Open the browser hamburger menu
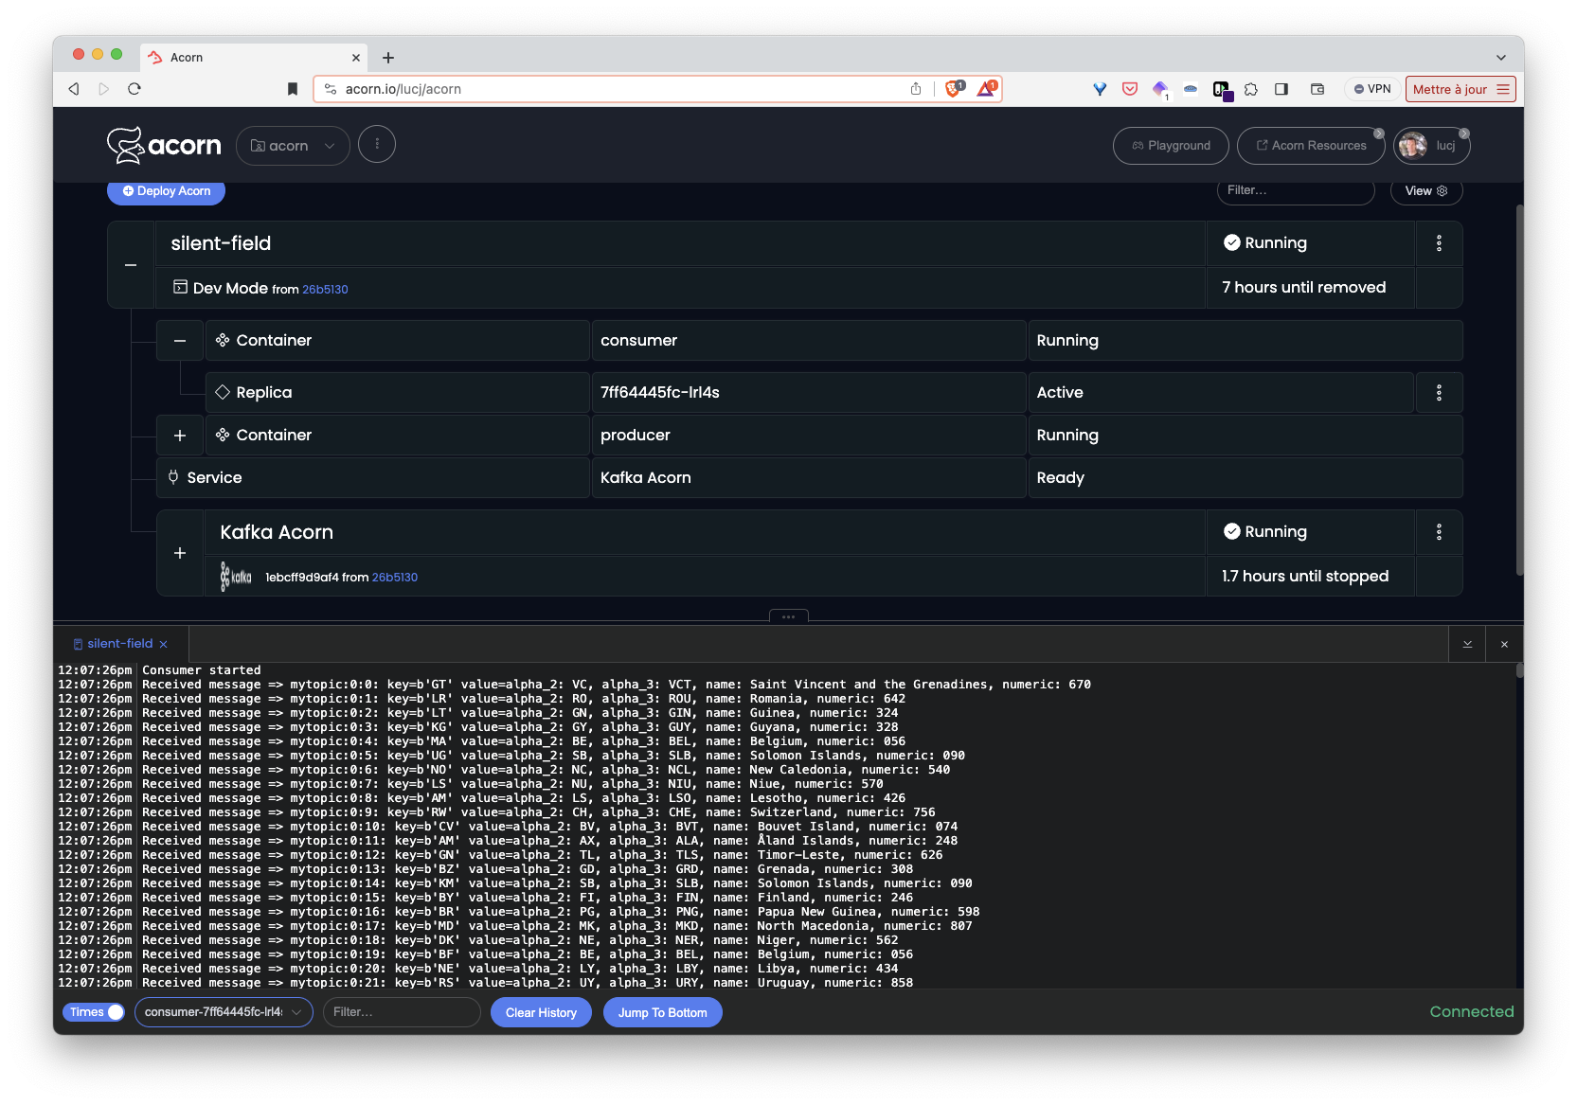Screen dimensions: 1577x1105 [x=1503, y=89]
